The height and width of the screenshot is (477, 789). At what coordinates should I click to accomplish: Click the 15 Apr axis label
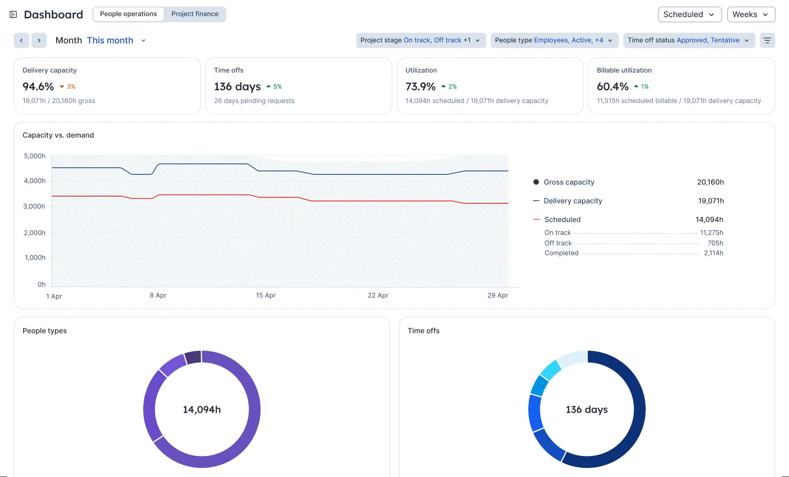coord(266,295)
